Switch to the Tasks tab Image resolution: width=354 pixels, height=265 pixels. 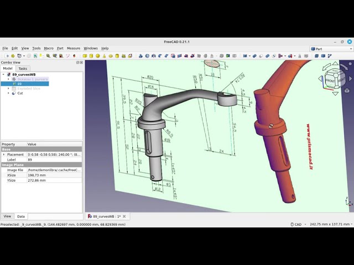pyautogui.click(x=23, y=68)
